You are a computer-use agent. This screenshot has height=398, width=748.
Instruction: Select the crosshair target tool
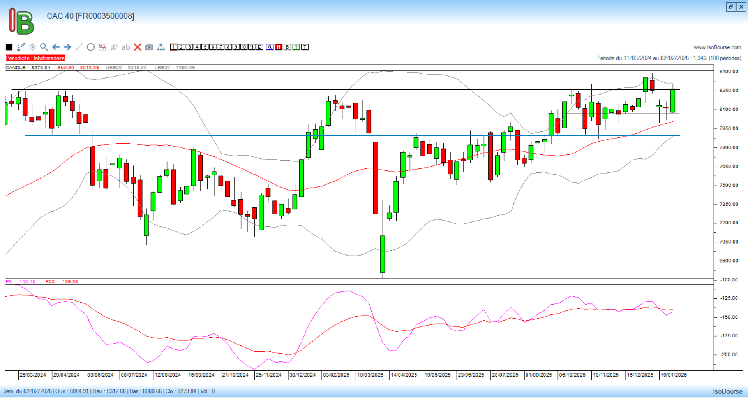pyautogui.click(x=32, y=47)
